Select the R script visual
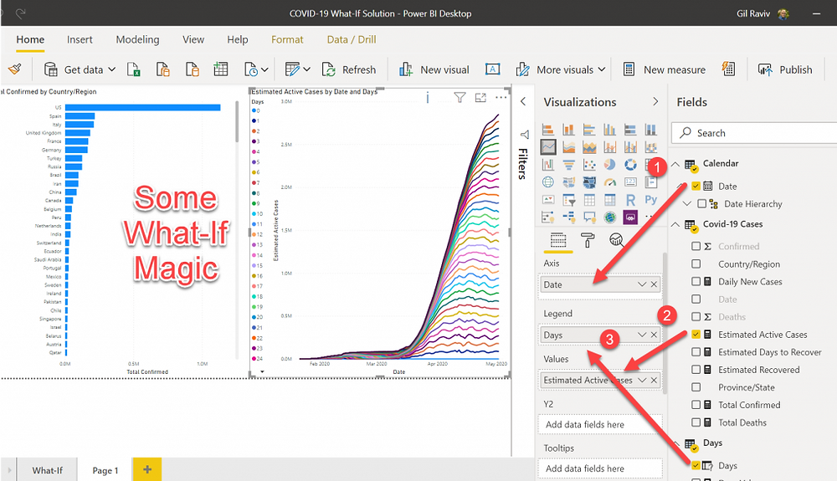The image size is (837, 481). (x=630, y=200)
